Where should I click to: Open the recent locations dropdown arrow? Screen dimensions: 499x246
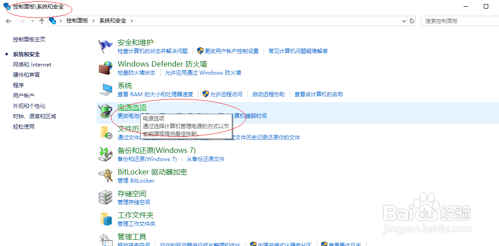tap(32, 21)
